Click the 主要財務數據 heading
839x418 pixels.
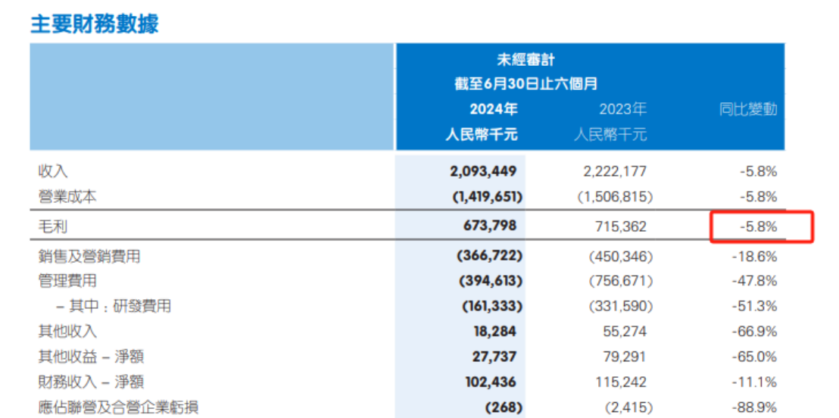(x=95, y=23)
